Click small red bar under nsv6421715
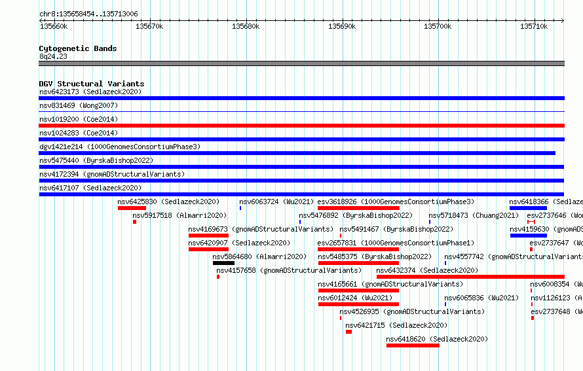583x371 pixels. coord(348,332)
